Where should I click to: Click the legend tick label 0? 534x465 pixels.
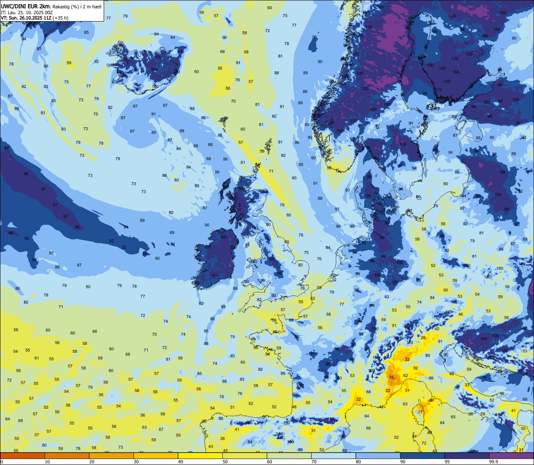tap(2, 462)
